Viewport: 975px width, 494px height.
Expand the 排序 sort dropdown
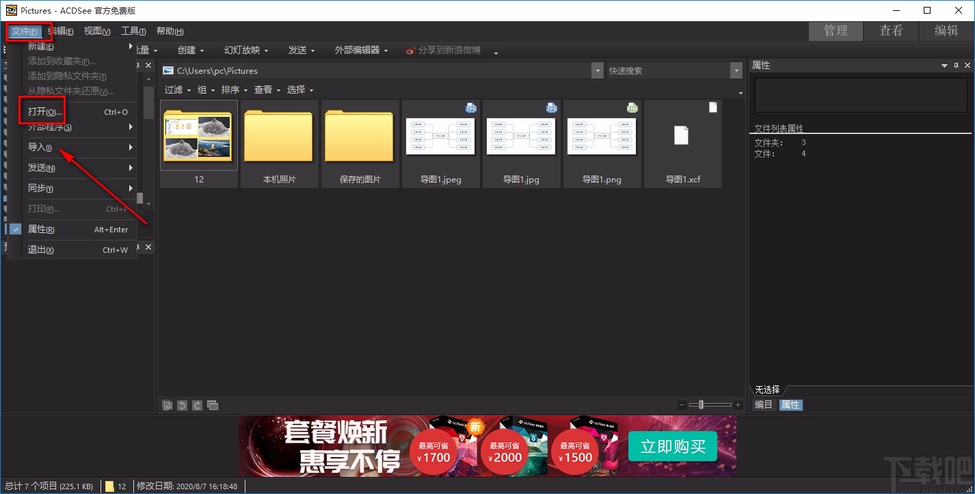[230, 90]
